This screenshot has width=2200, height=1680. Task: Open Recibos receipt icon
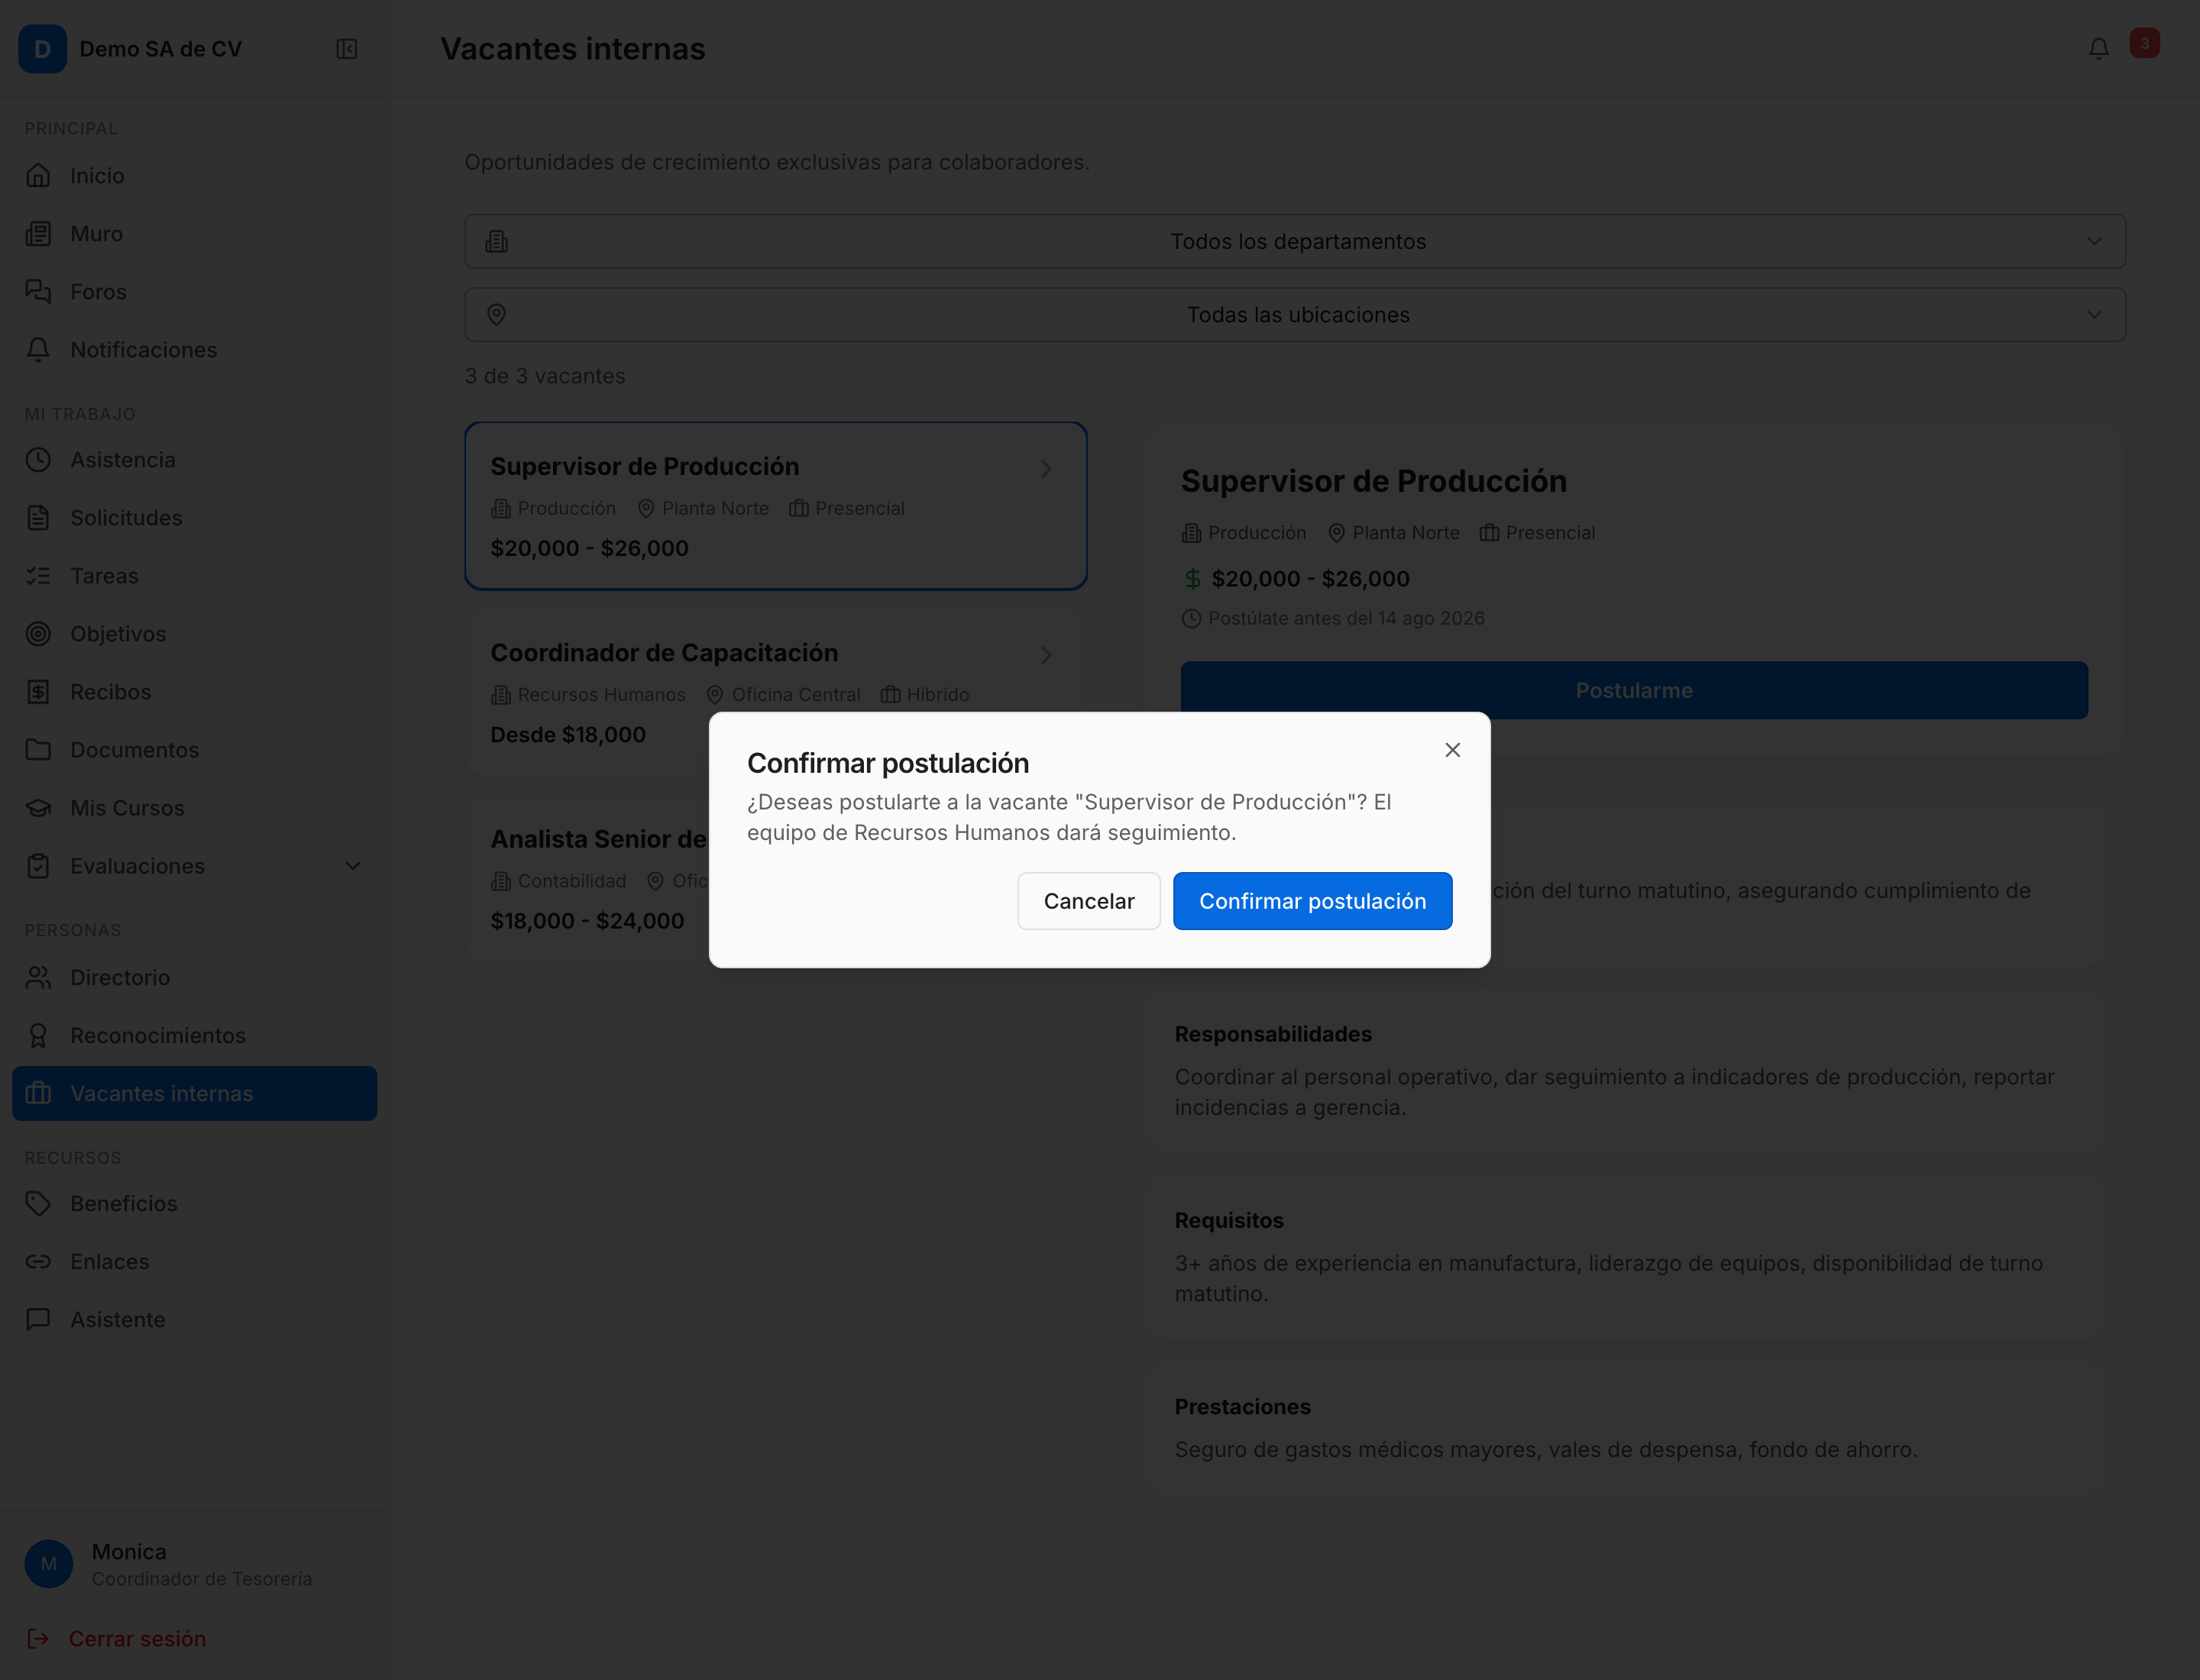38,692
